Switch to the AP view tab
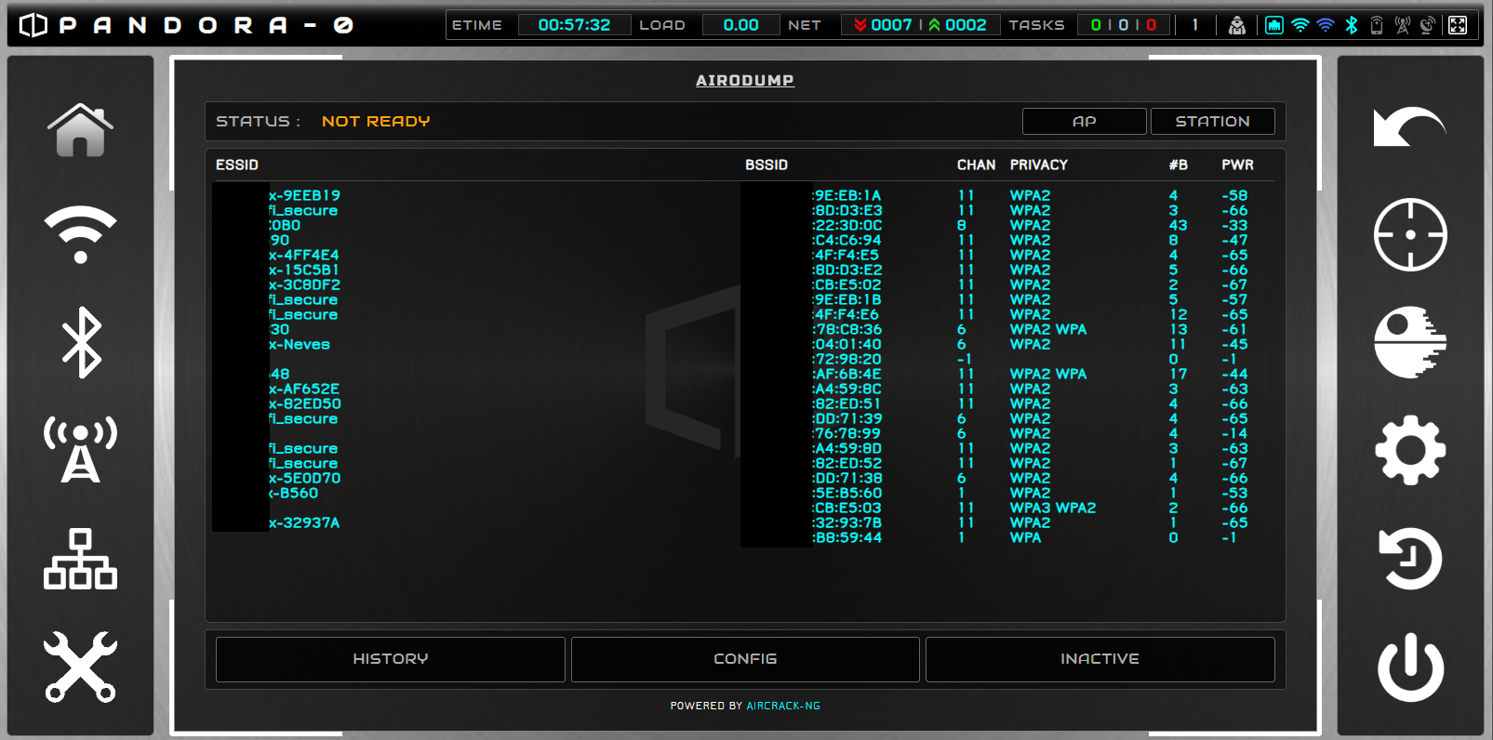Image resolution: width=1493 pixels, height=740 pixels. click(1084, 122)
